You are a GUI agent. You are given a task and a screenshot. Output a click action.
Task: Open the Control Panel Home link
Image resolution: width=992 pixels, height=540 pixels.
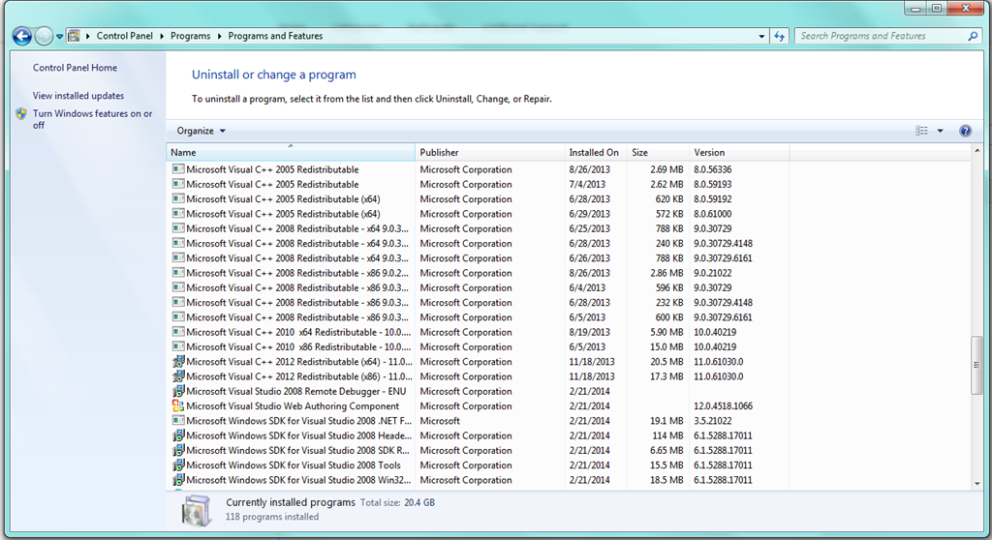click(x=75, y=68)
